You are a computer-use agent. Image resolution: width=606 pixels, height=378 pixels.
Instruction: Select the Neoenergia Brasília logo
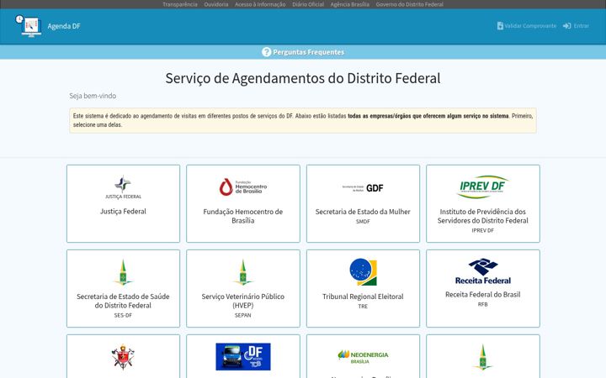(363, 356)
